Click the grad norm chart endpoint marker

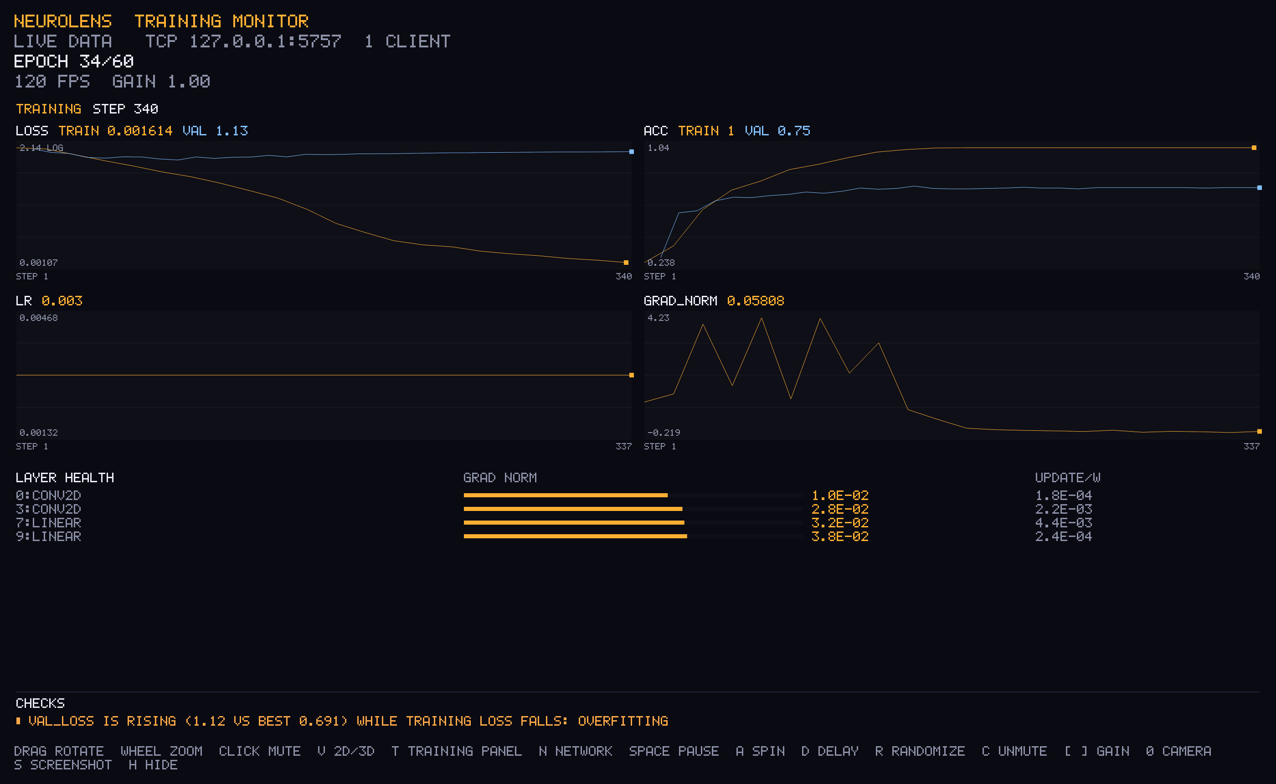1260,431
